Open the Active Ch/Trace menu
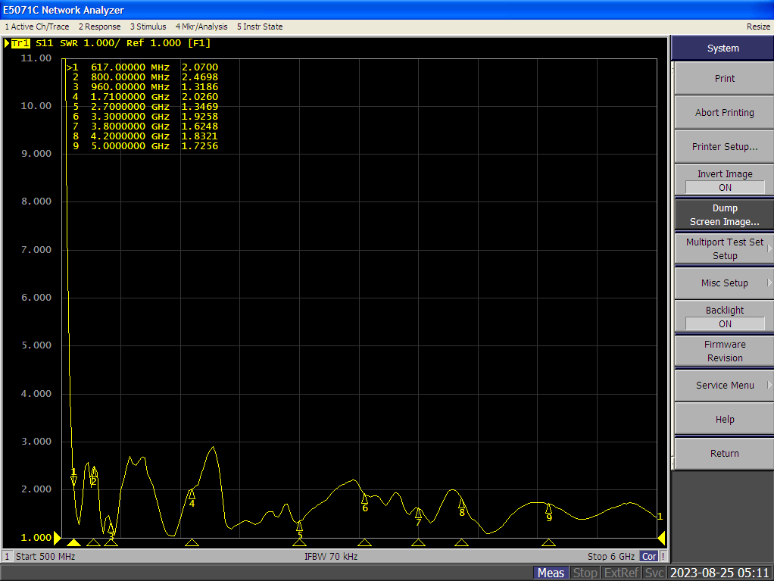The width and height of the screenshot is (774, 581). click(37, 27)
